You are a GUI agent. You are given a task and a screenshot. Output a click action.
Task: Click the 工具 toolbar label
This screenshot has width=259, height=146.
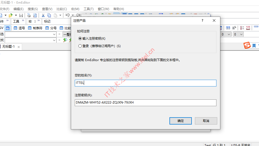pos(16,21)
